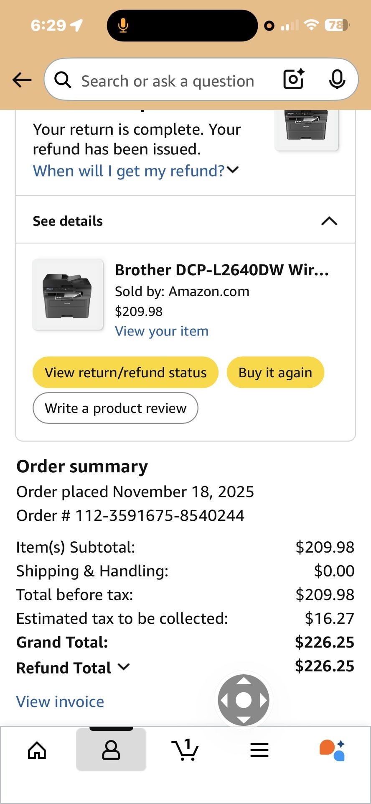Open the Home tab icon
The height and width of the screenshot is (804, 371).
tap(37, 749)
